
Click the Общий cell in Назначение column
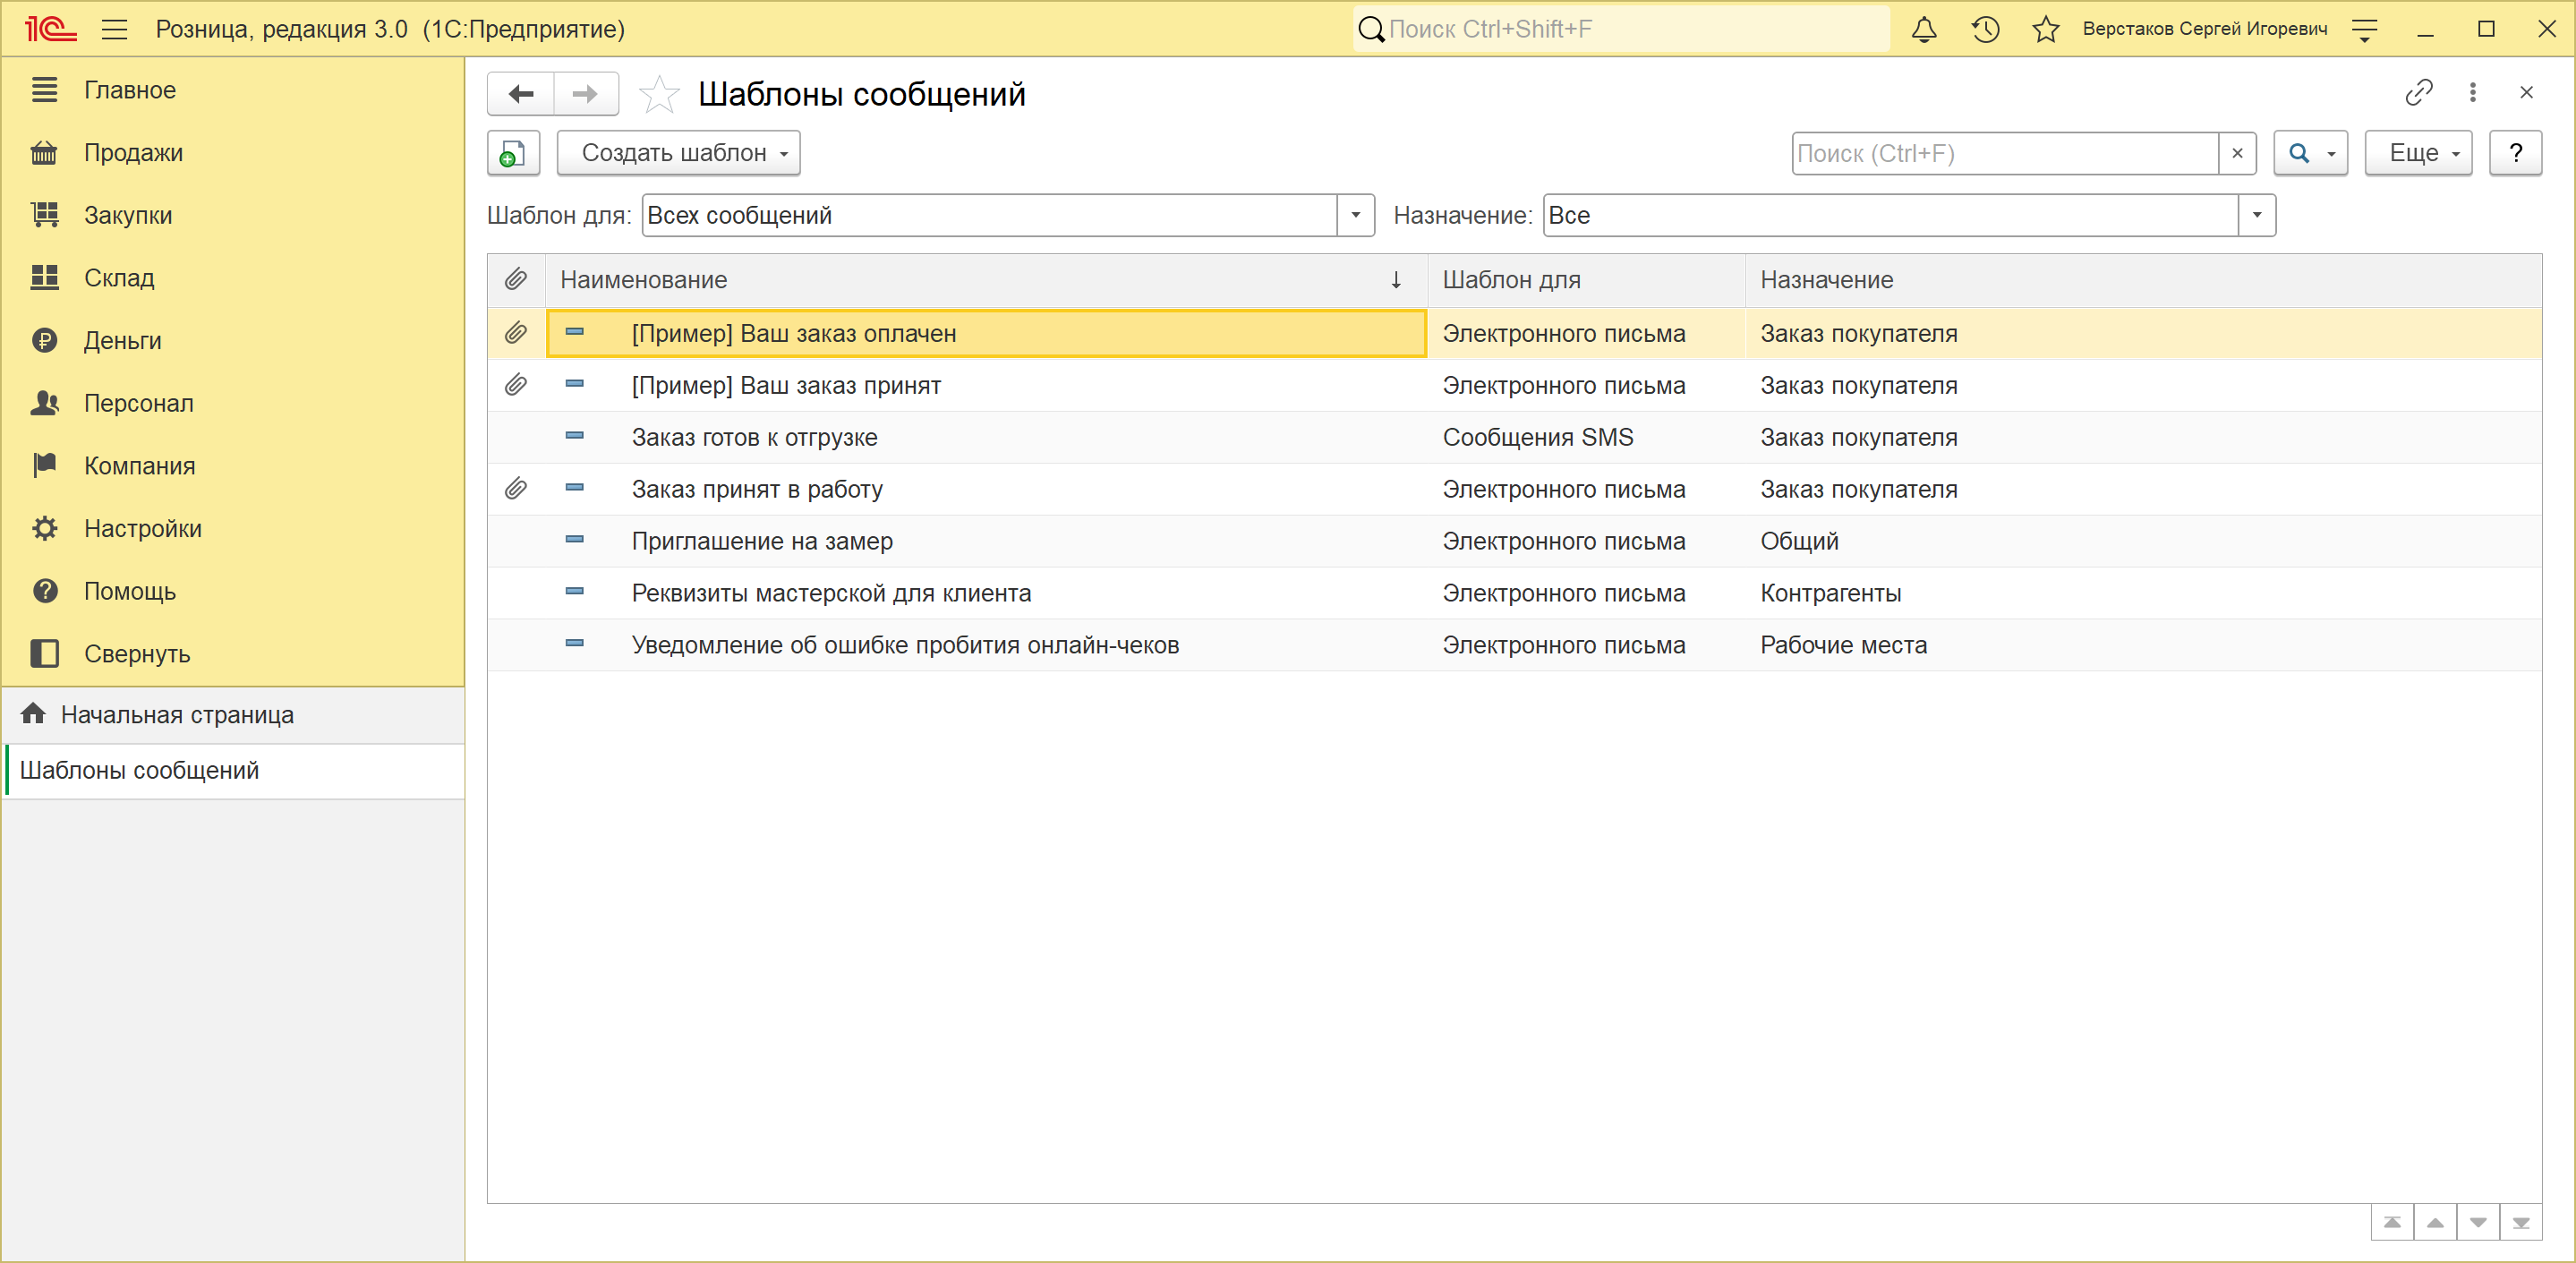pos(2143,541)
